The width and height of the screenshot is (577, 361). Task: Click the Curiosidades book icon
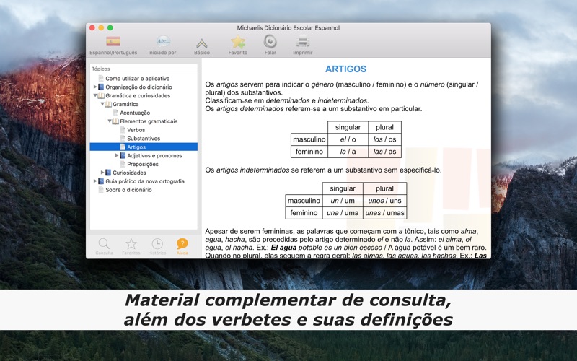coord(108,173)
